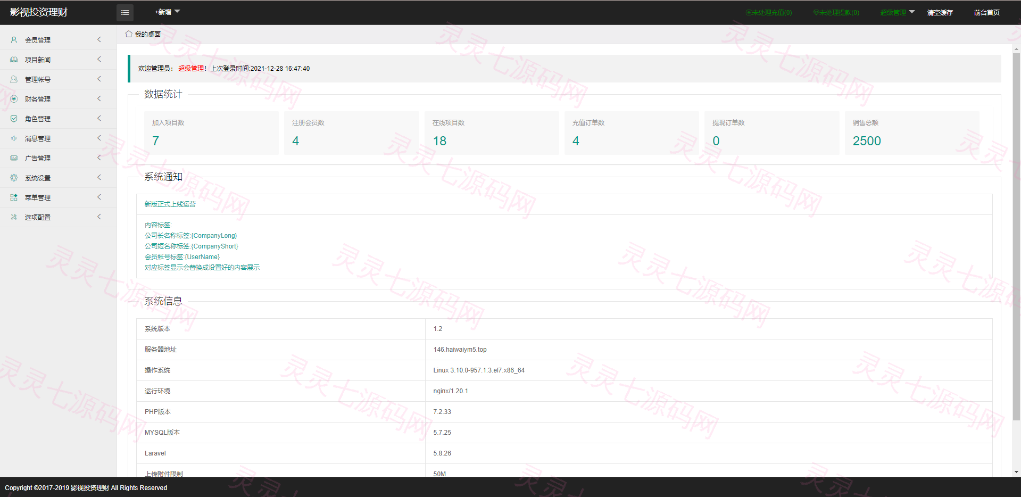Expand the 会员管理 chevron arrow
The height and width of the screenshot is (497, 1021).
coord(99,39)
